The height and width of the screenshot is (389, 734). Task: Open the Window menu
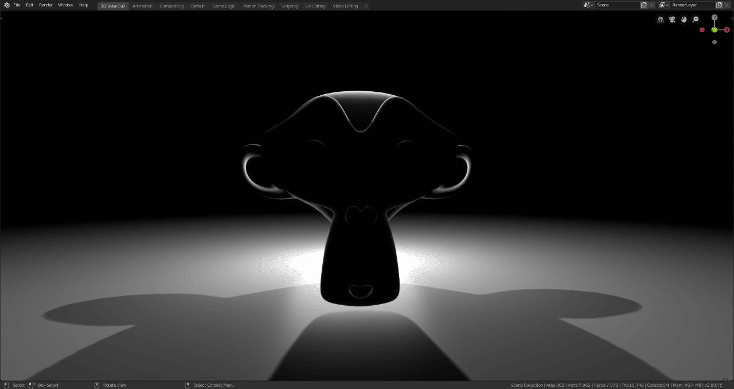click(65, 5)
